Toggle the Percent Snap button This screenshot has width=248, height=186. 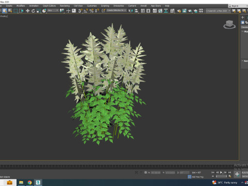pos(91,11)
